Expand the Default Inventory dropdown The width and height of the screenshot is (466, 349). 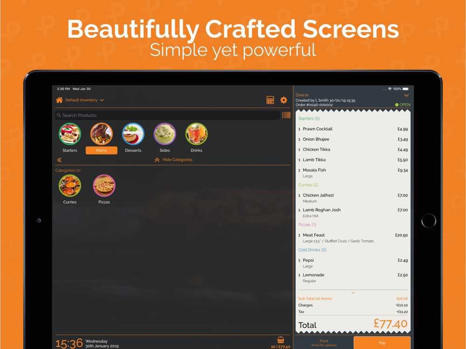click(84, 100)
